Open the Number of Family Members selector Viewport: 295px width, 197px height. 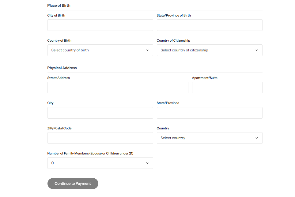coord(100,163)
